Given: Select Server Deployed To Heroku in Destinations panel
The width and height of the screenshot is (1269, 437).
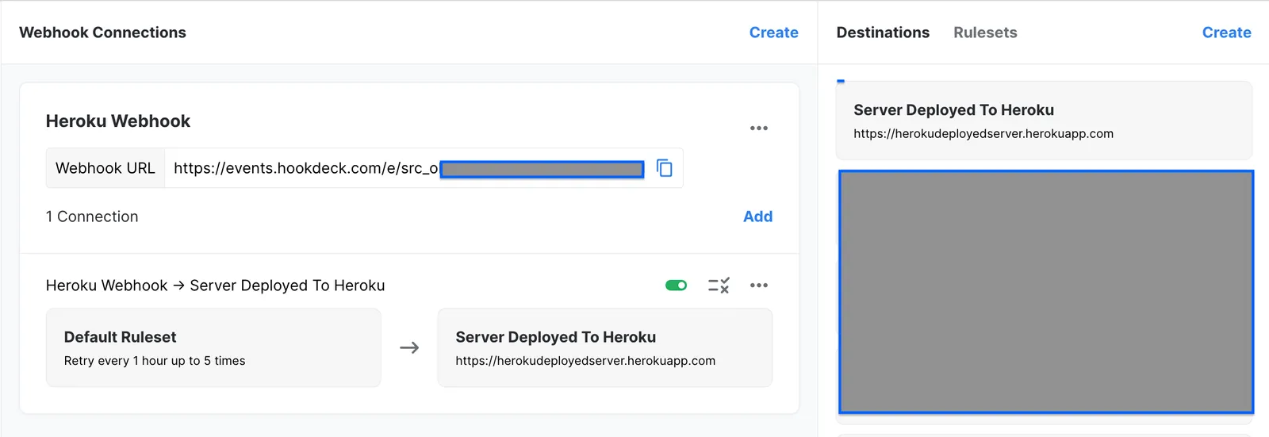Looking at the screenshot, I should tap(1044, 121).
